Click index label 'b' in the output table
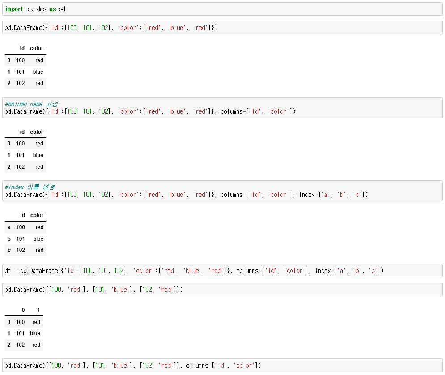The image size is (445, 375). pyautogui.click(x=9, y=239)
